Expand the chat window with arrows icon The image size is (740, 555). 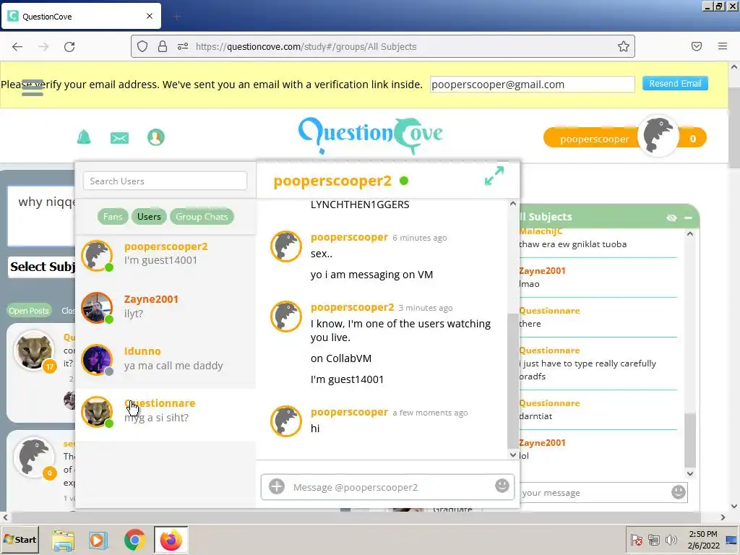tap(494, 176)
